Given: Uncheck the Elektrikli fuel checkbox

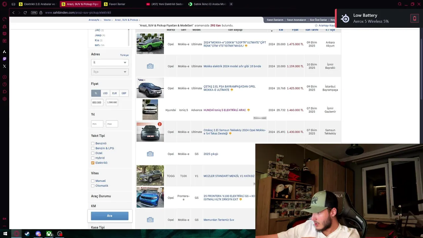Looking at the screenshot, I should pos(93,163).
